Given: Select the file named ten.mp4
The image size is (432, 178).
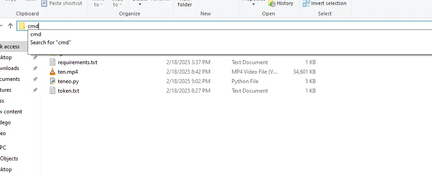Looking at the screenshot, I should coord(68,72).
